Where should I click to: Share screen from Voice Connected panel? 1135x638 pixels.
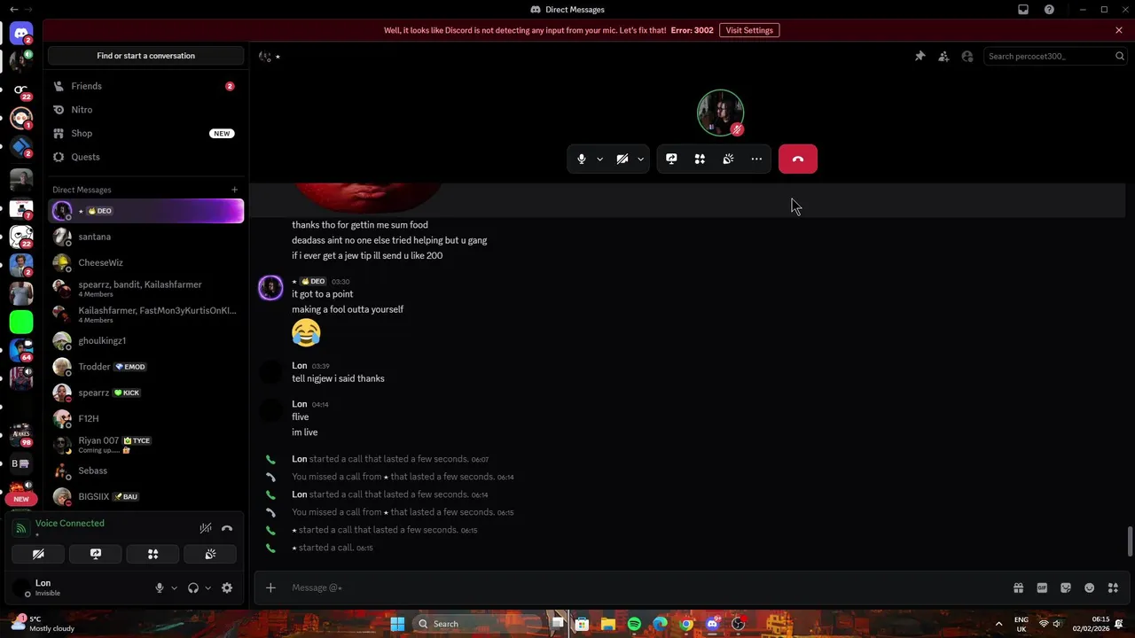96,554
